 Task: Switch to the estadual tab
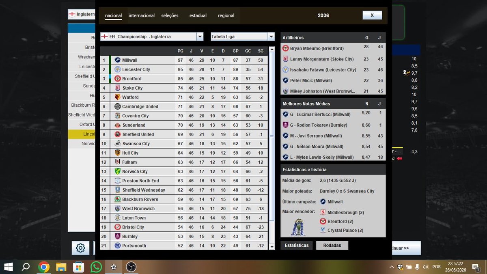point(198,15)
